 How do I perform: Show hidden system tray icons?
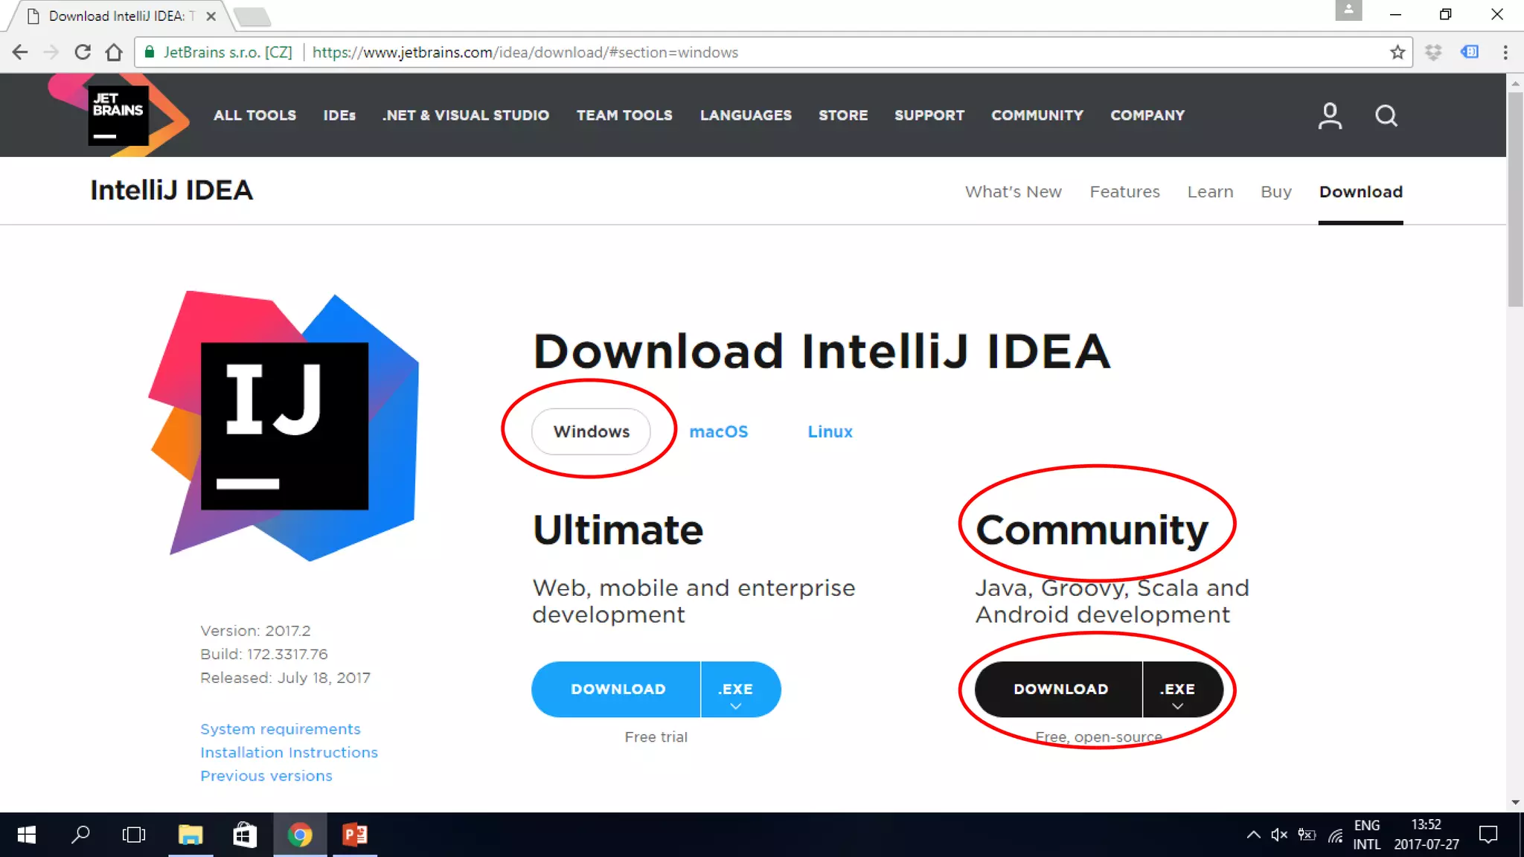[1253, 835]
